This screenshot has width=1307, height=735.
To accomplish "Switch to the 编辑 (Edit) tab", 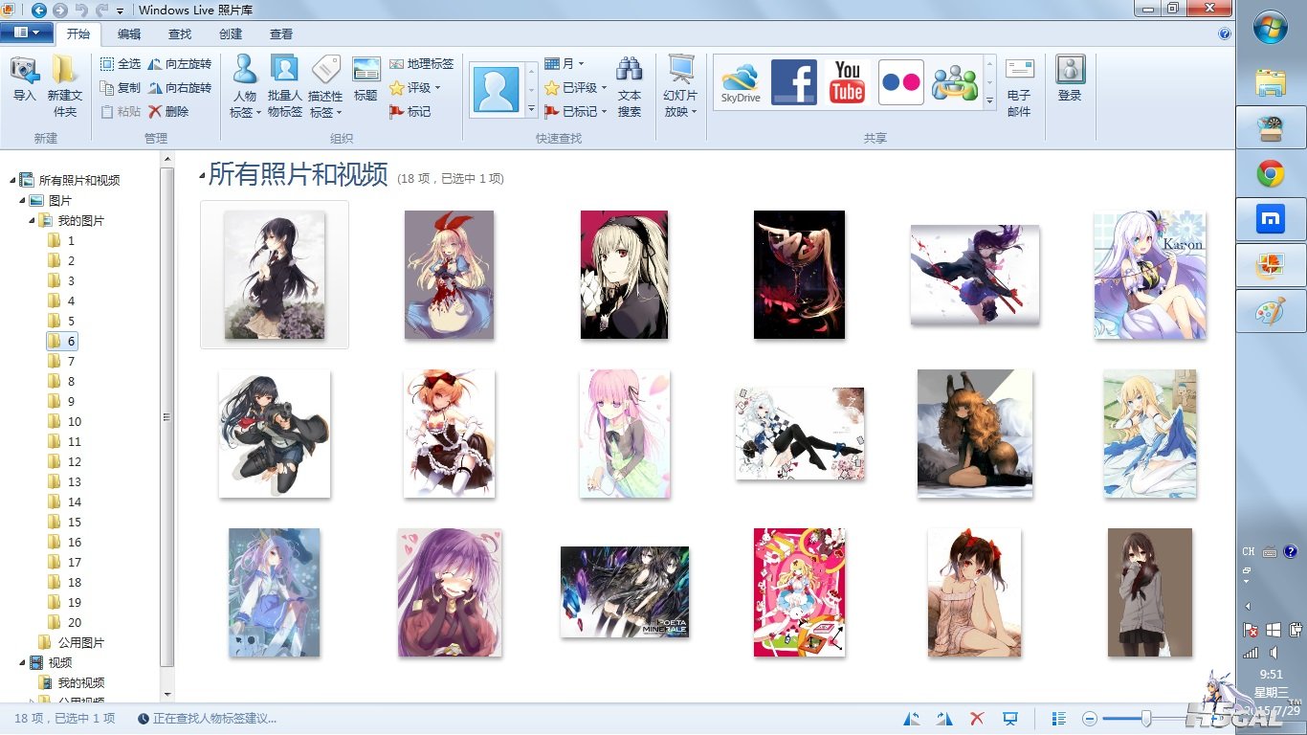I will (129, 34).
